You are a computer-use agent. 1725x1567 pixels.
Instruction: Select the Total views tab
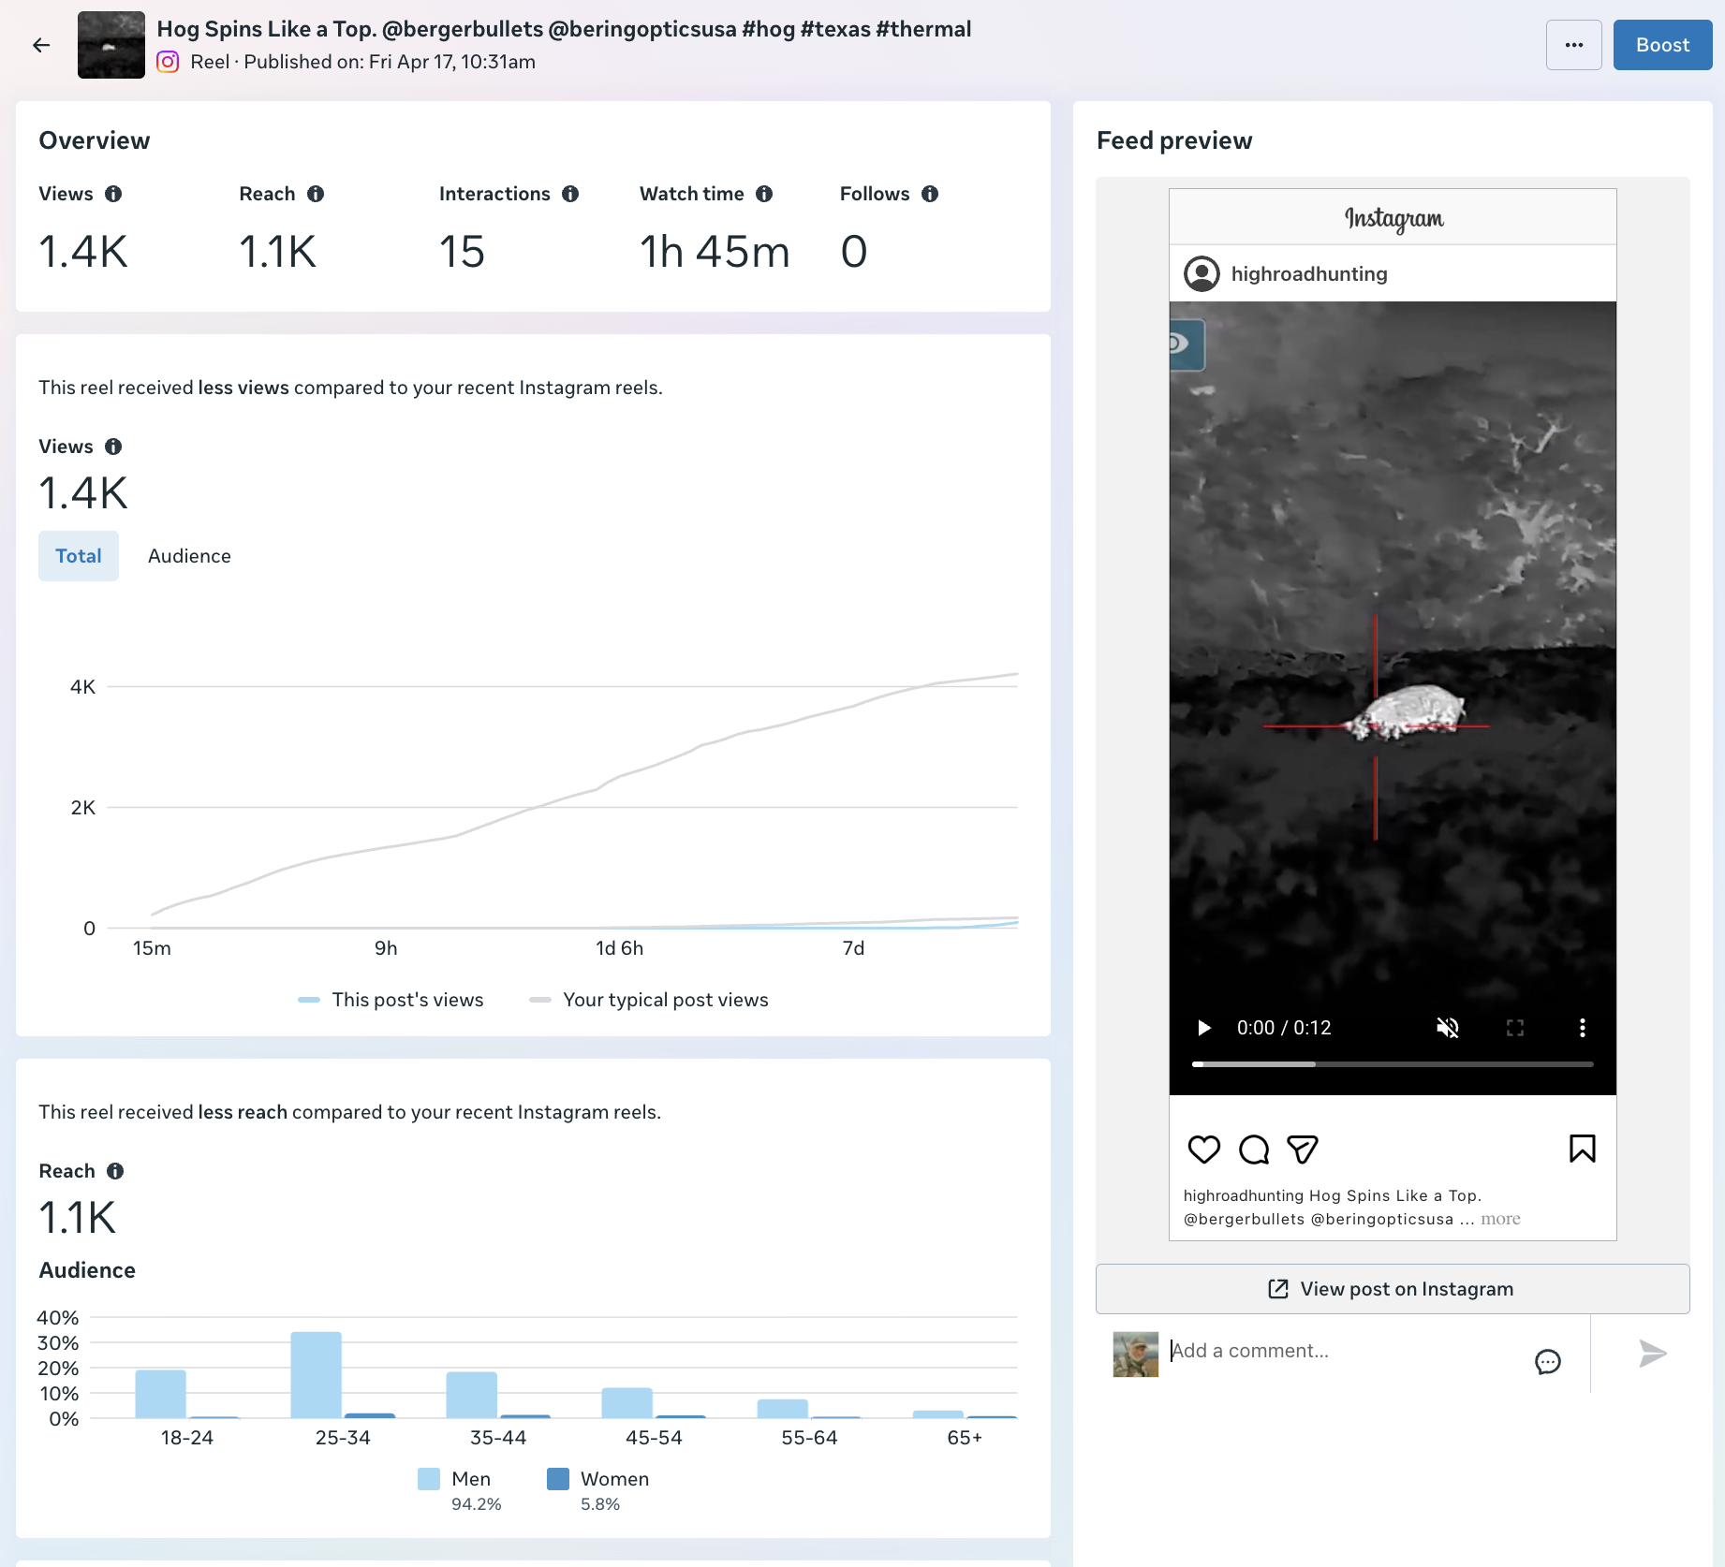79,556
